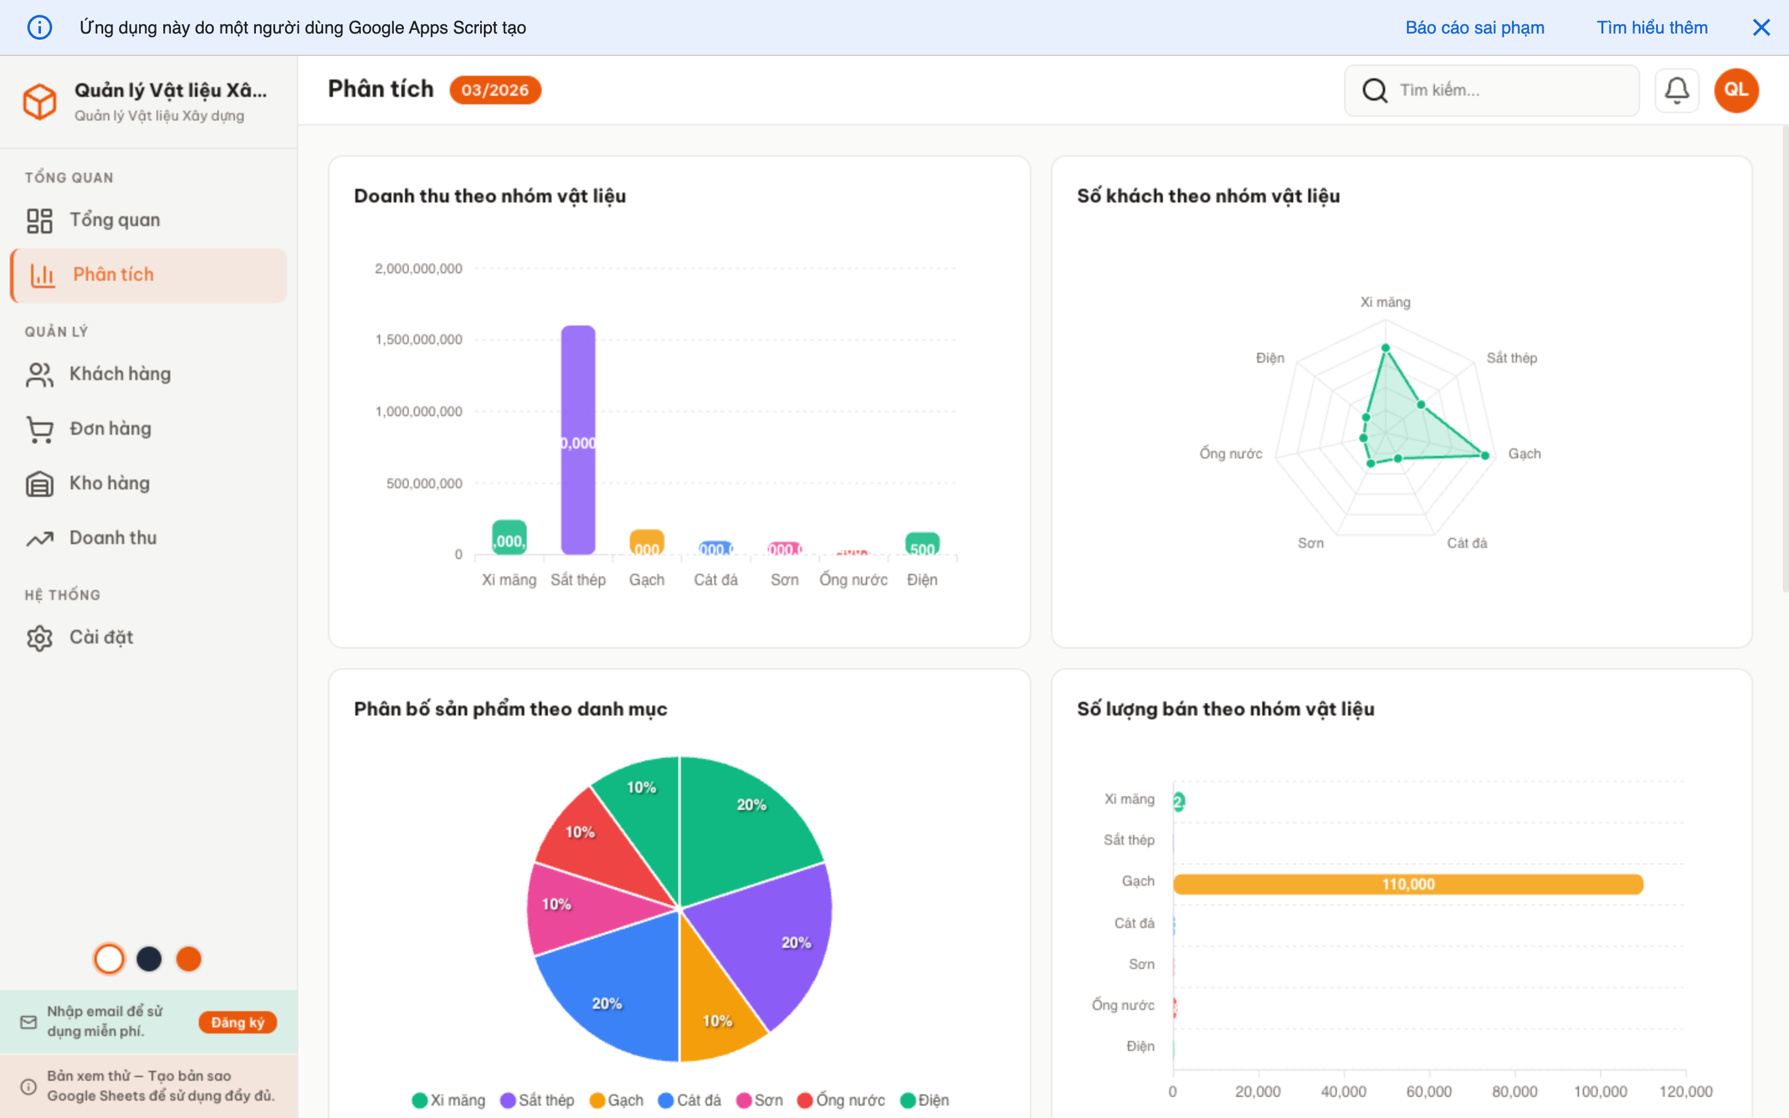Click the Đơn hàng cart icon
This screenshot has width=1789, height=1118.
[39, 429]
